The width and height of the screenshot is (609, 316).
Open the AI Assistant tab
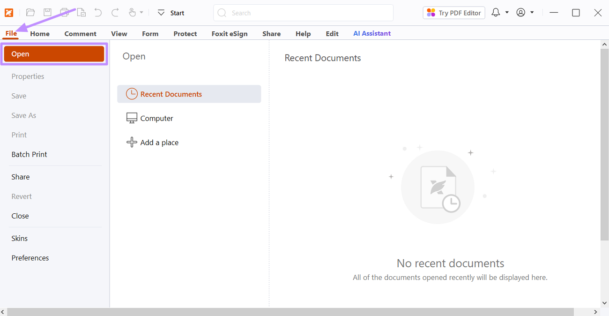371,33
